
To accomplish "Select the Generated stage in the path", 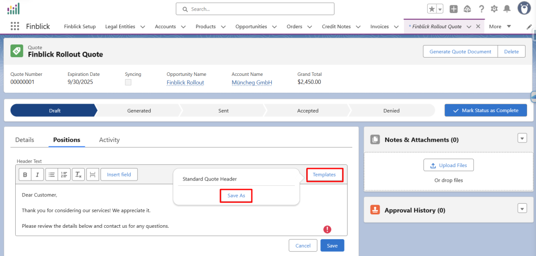I will pyautogui.click(x=139, y=110).
